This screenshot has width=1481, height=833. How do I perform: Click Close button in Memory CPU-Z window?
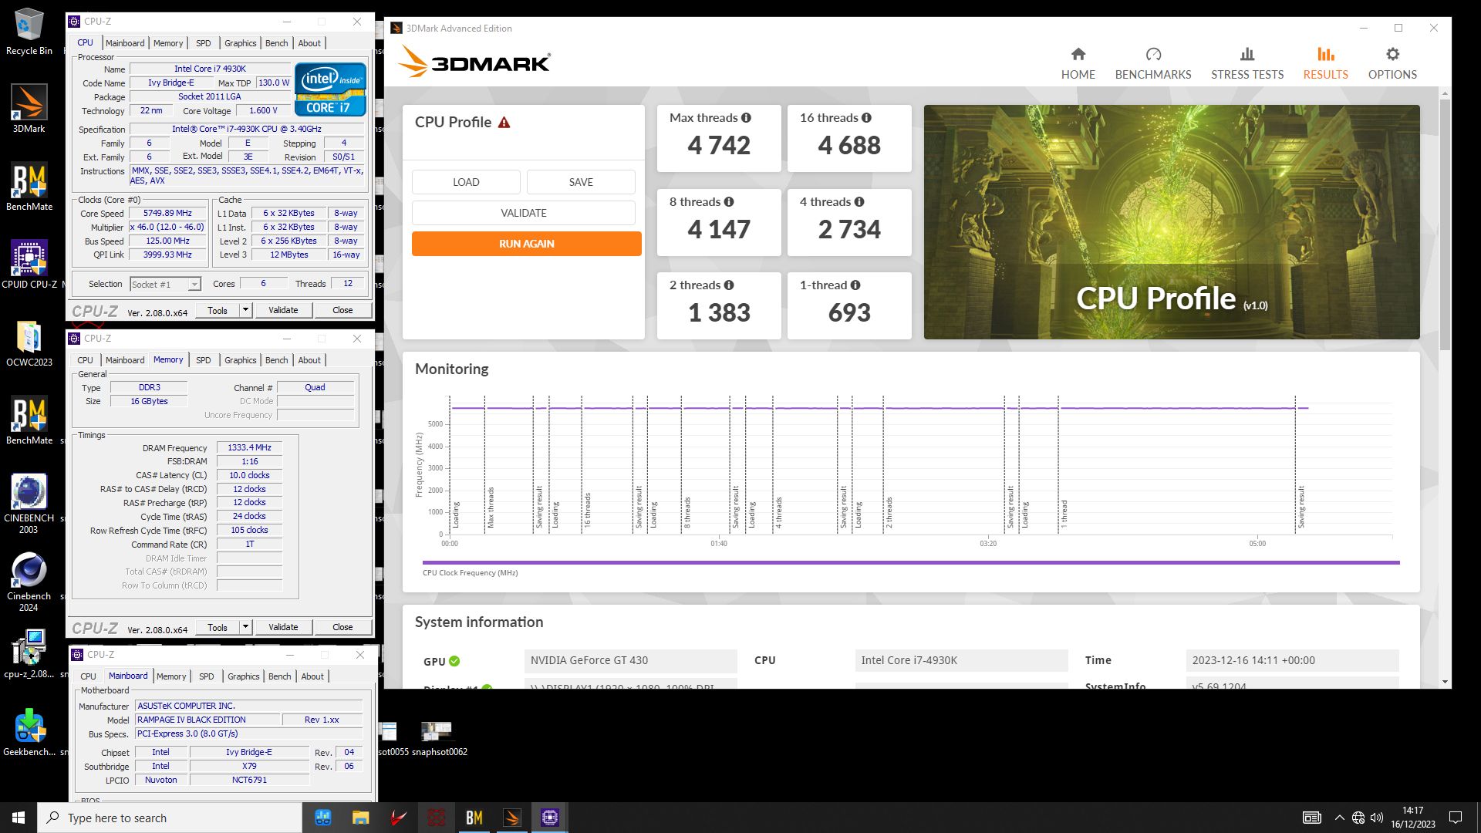342,627
